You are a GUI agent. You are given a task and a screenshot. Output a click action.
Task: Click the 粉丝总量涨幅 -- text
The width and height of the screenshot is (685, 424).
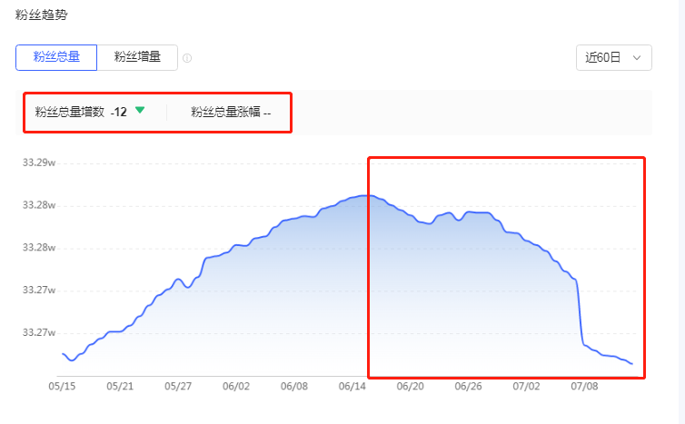[x=231, y=113]
